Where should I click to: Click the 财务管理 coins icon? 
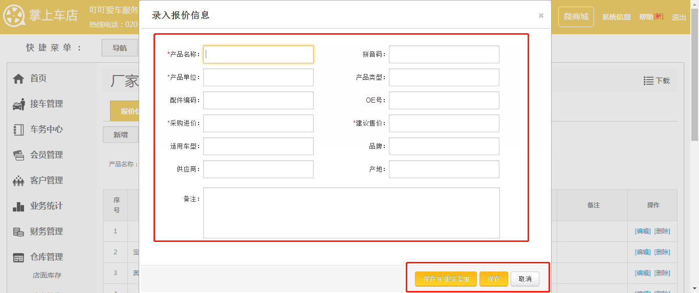18,232
